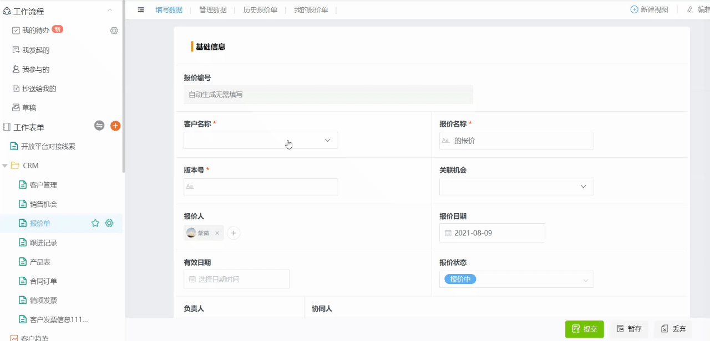Star the 报价单 sheet
This screenshot has height=341, width=710.
click(95, 223)
